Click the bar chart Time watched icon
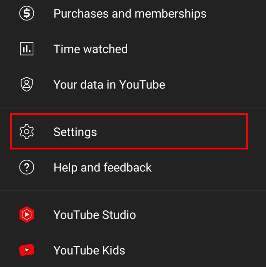 click(x=27, y=49)
